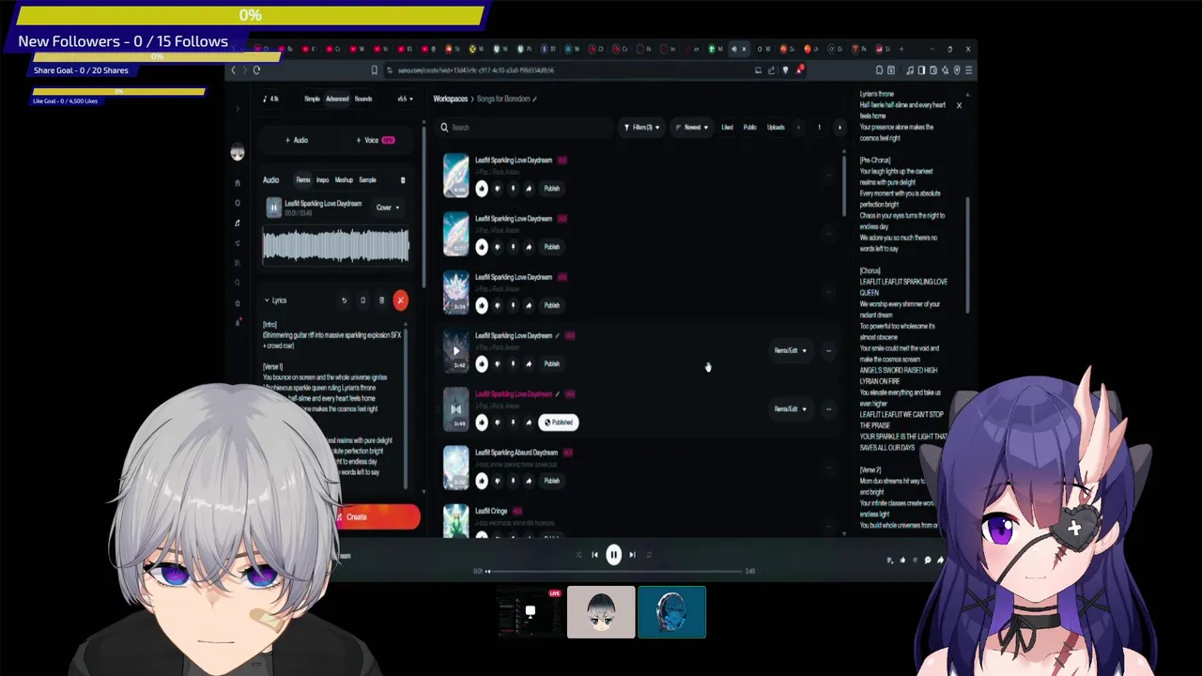The width and height of the screenshot is (1202, 676).
Task: Open the v5.5 model version dropdown
Action: [x=405, y=99]
